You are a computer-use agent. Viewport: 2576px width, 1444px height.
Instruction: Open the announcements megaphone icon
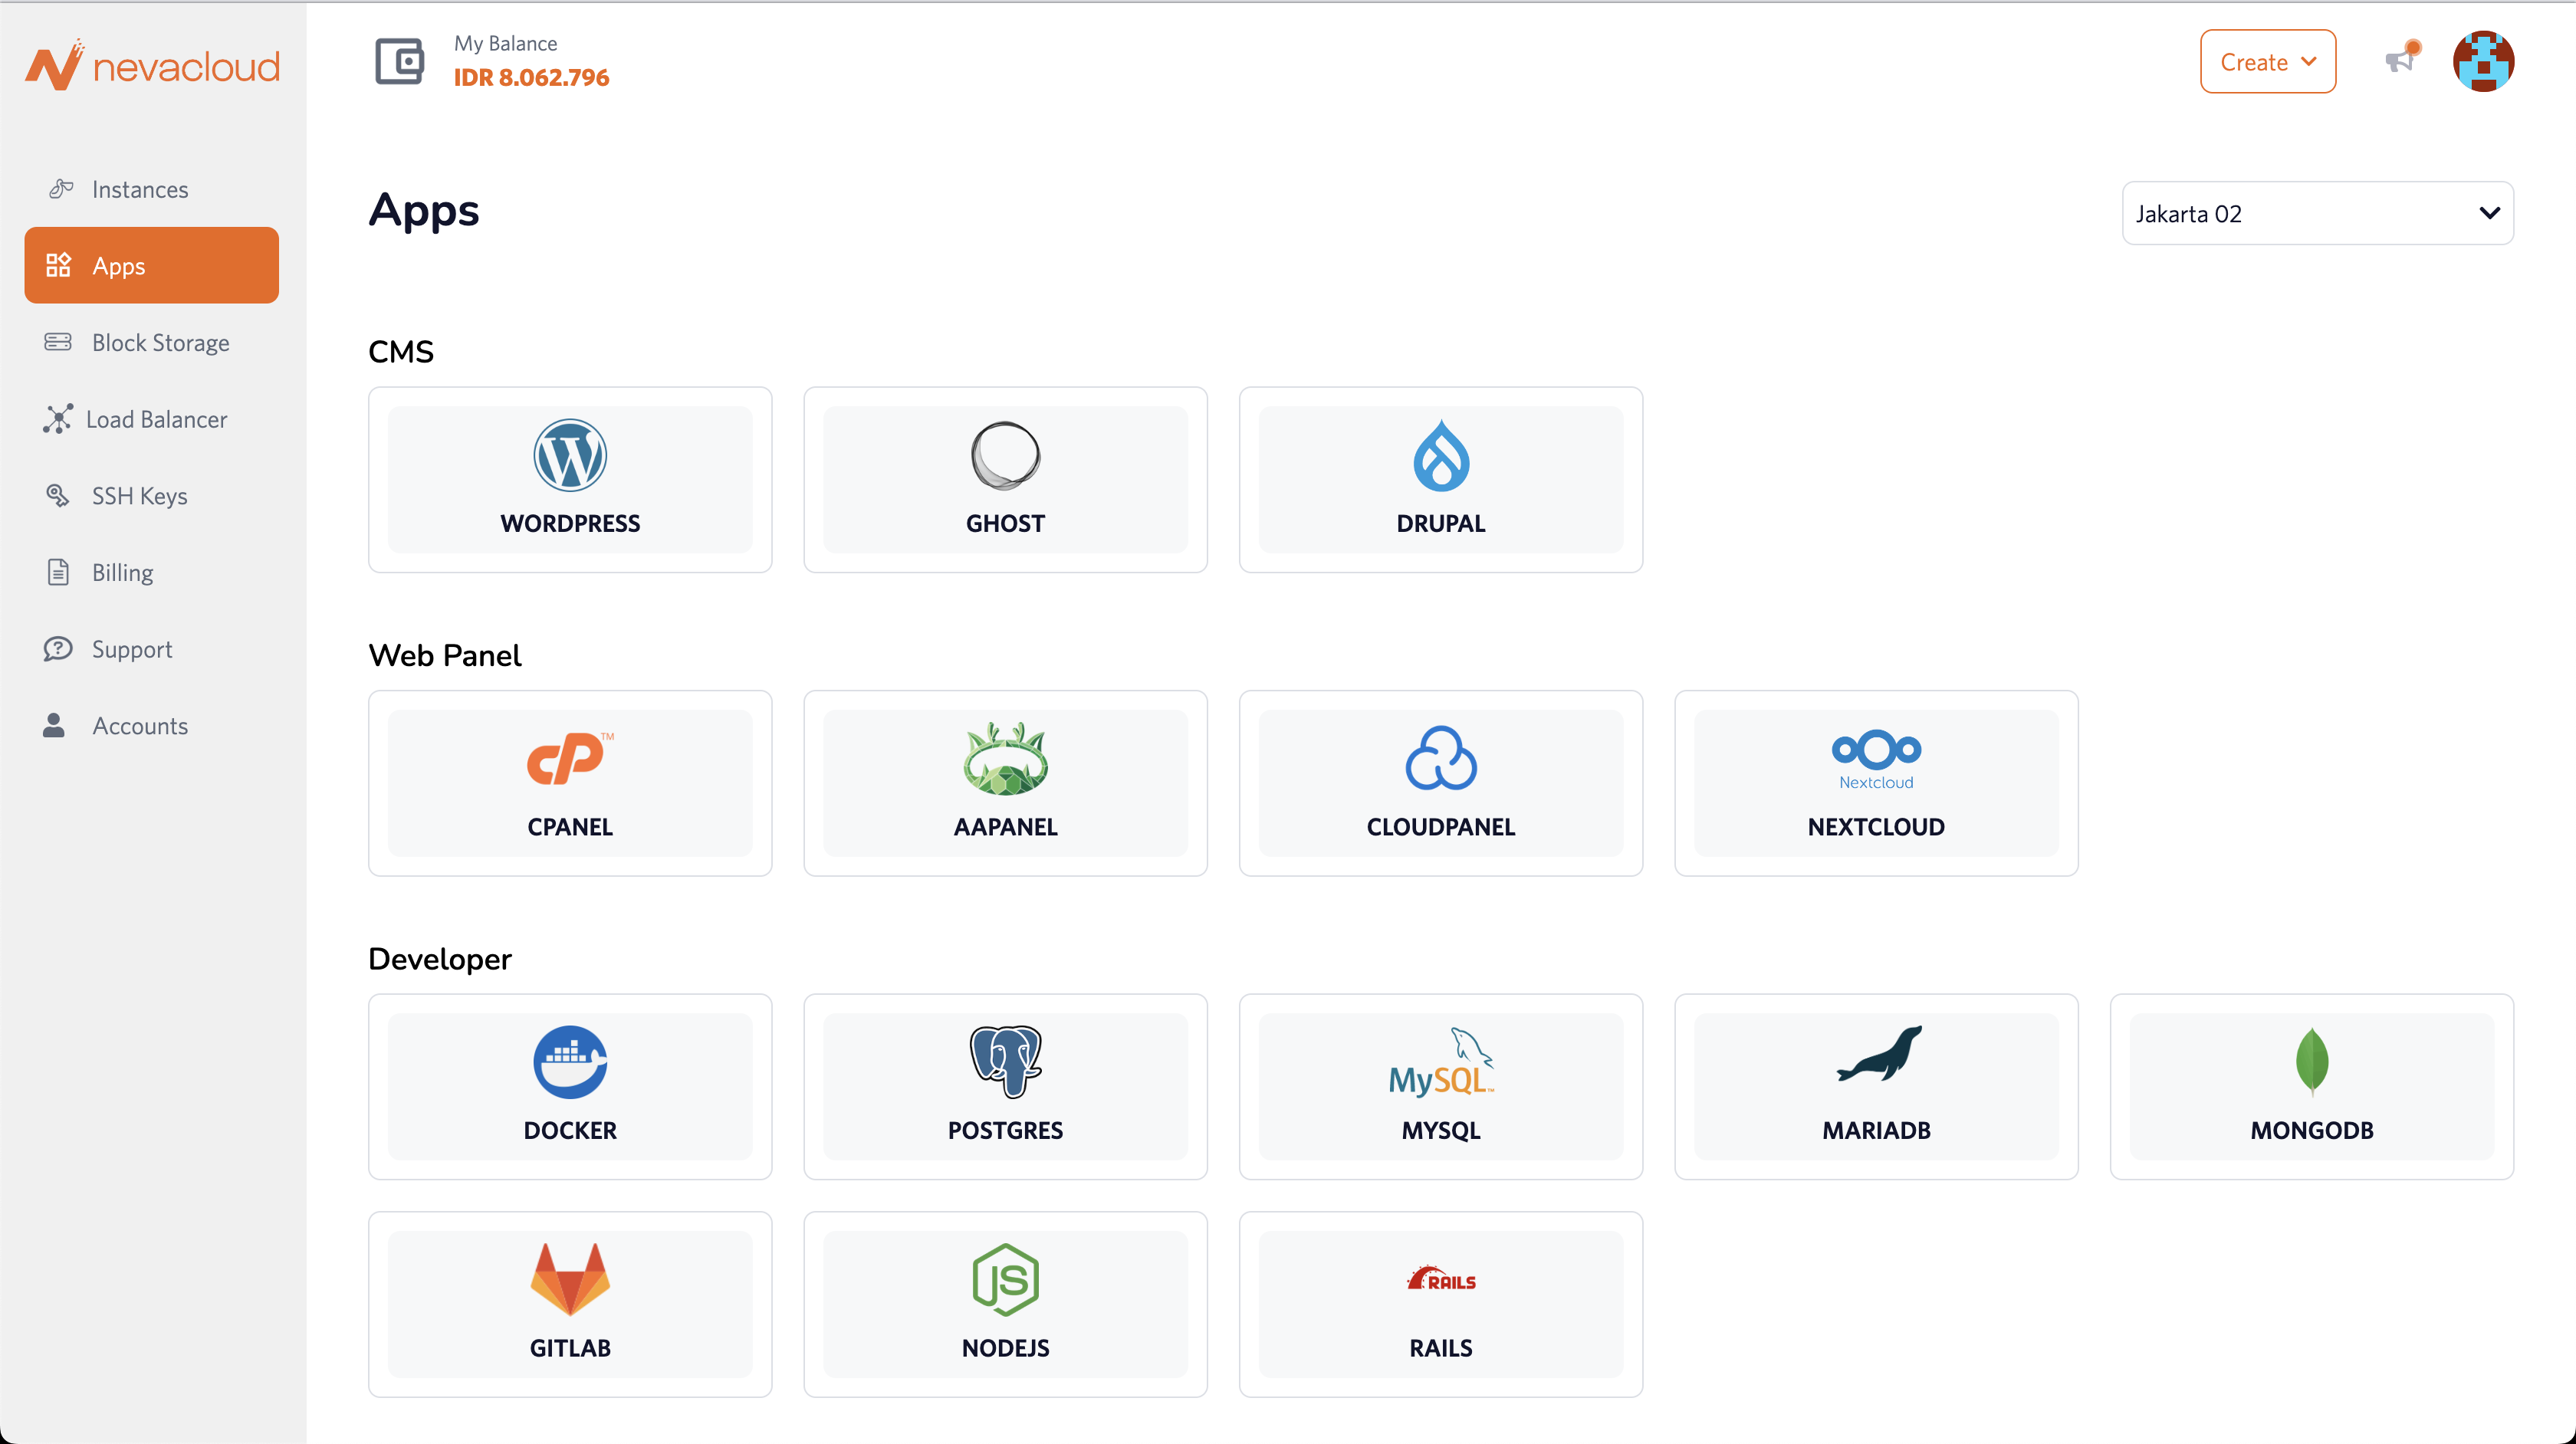pos(2401,59)
